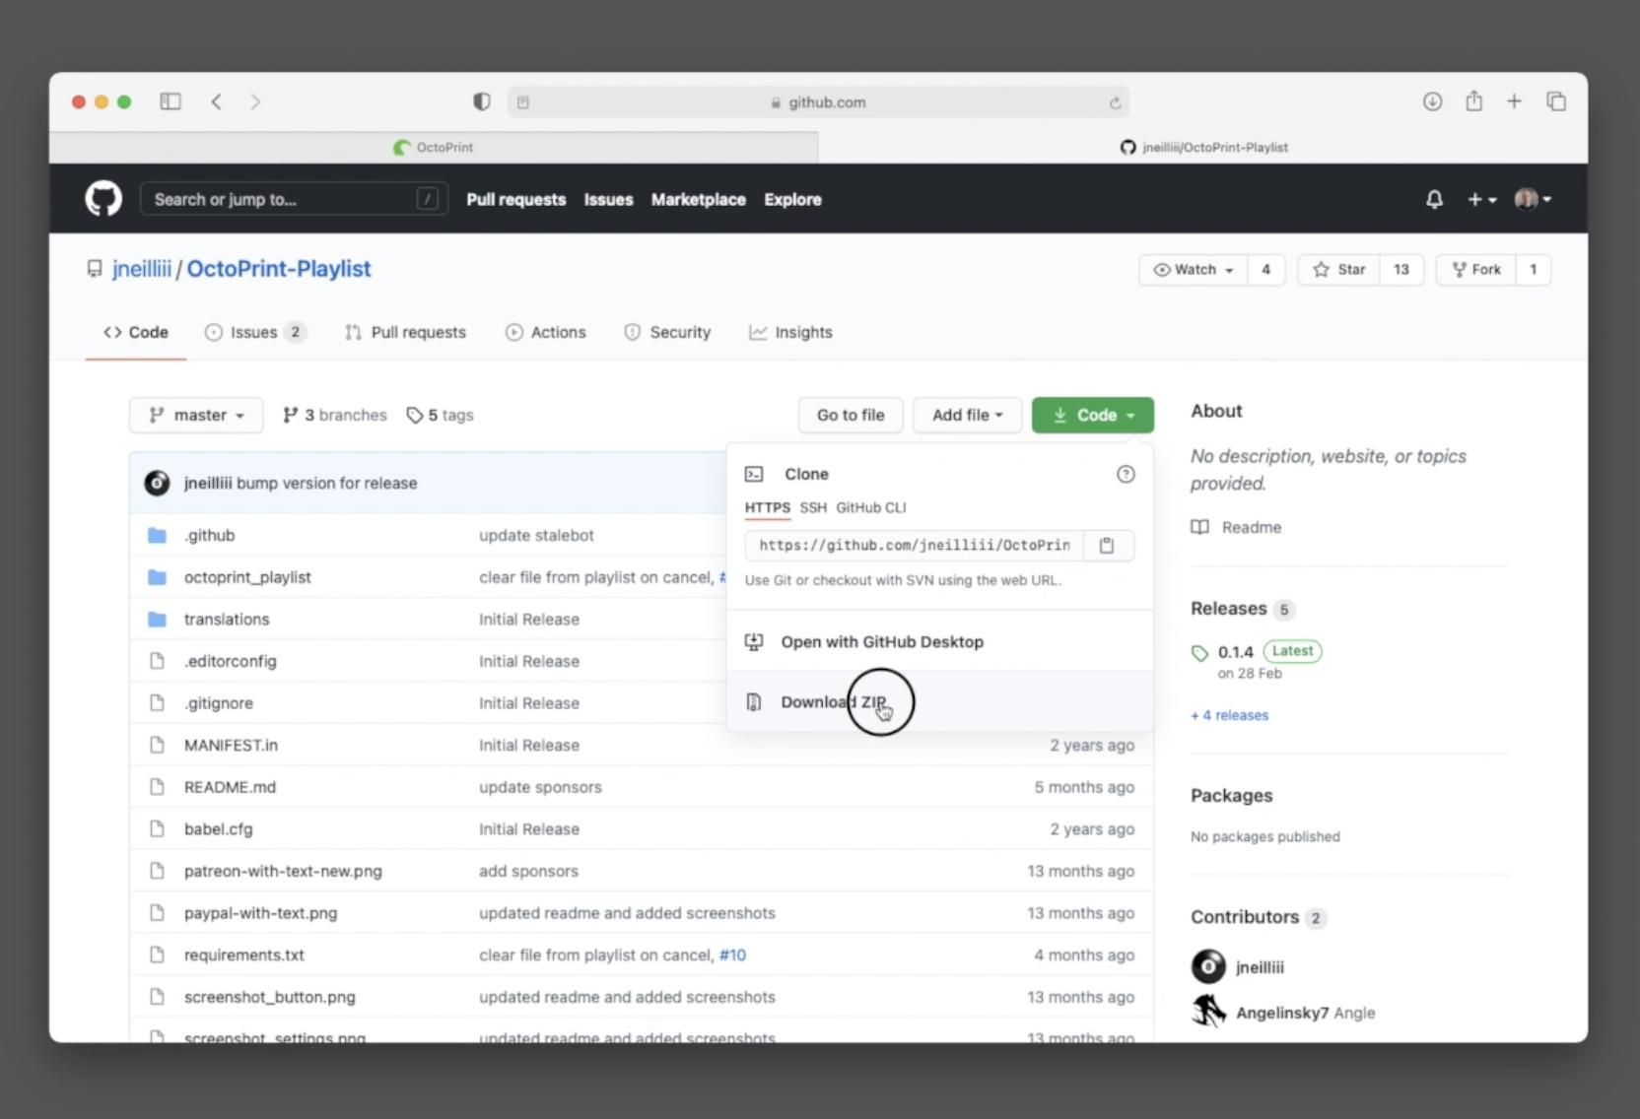The image size is (1640, 1119).
Task: Click the octoprint_playlist folder icon
Action: pos(157,577)
